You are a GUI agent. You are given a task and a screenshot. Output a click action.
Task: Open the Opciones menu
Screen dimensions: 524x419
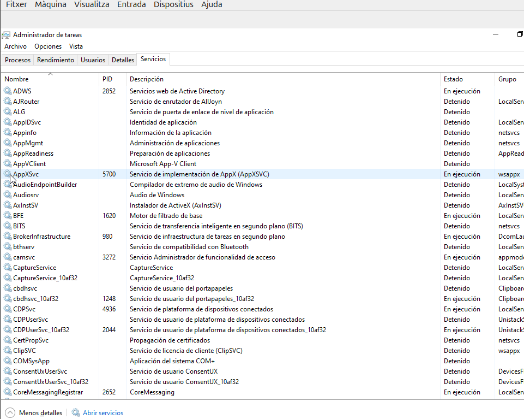coord(48,46)
